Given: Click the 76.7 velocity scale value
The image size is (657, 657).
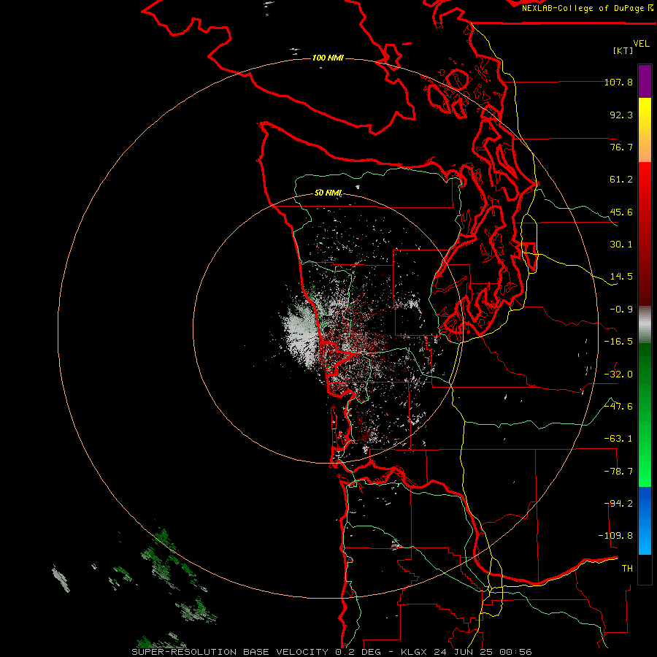Looking at the screenshot, I should [621, 147].
